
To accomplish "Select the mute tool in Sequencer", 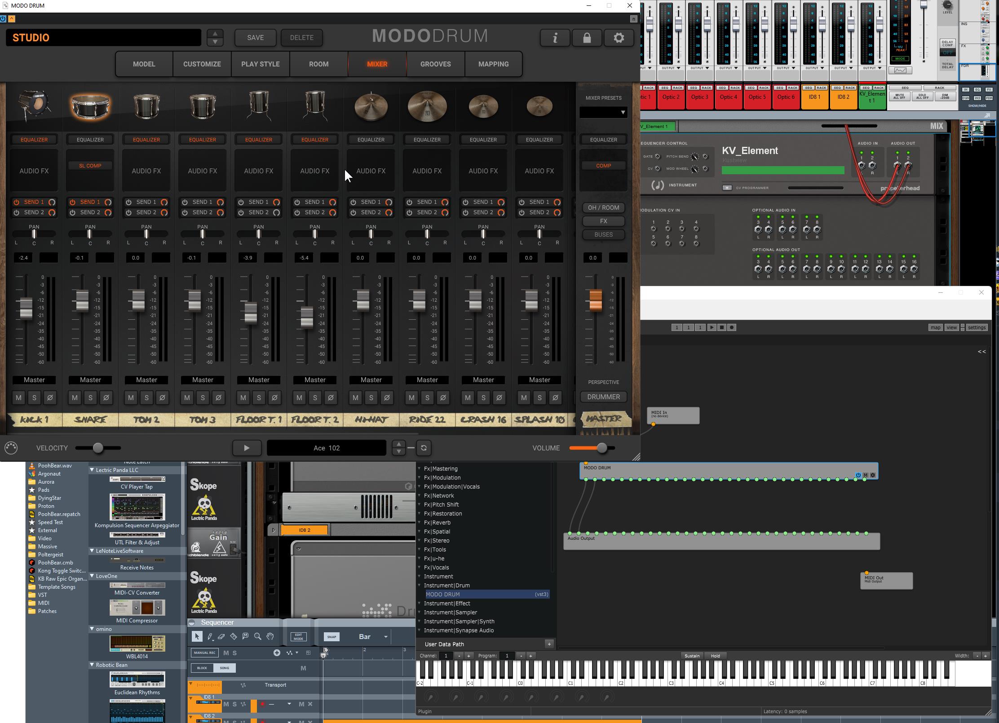I will [245, 636].
